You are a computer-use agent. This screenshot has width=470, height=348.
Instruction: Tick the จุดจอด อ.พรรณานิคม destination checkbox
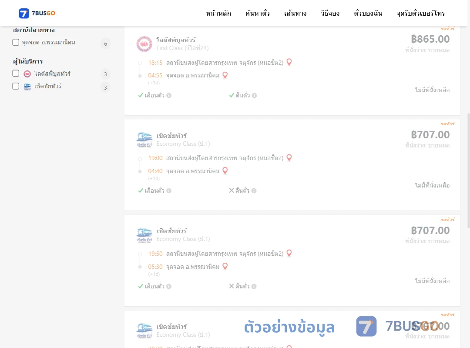[16, 42]
